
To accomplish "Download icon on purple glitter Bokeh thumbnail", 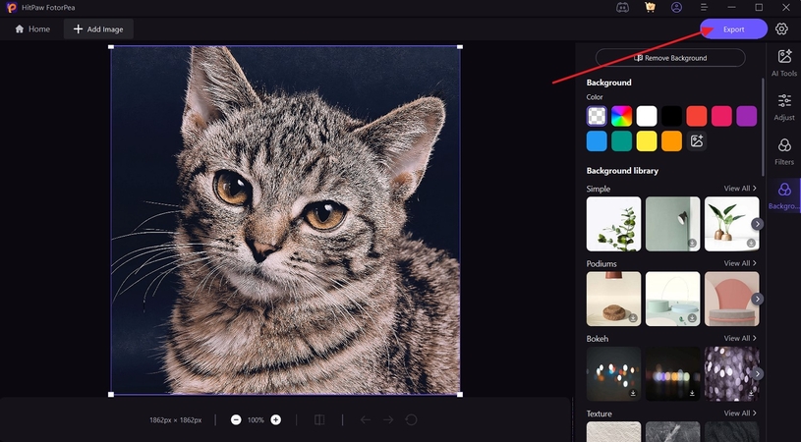I will point(751,394).
